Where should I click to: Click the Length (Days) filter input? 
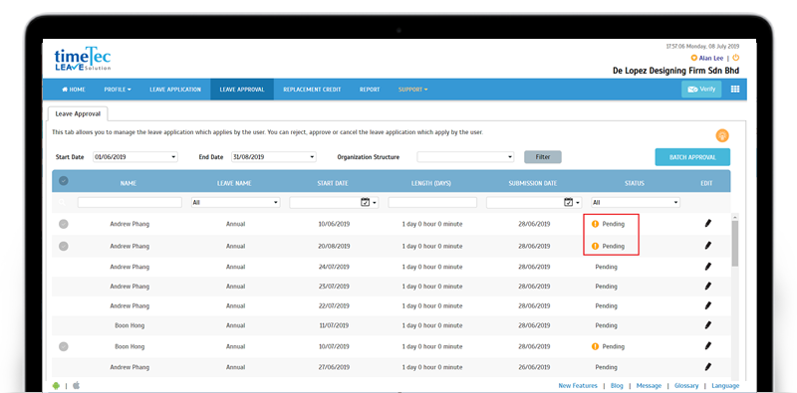click(x=432, y=202)
